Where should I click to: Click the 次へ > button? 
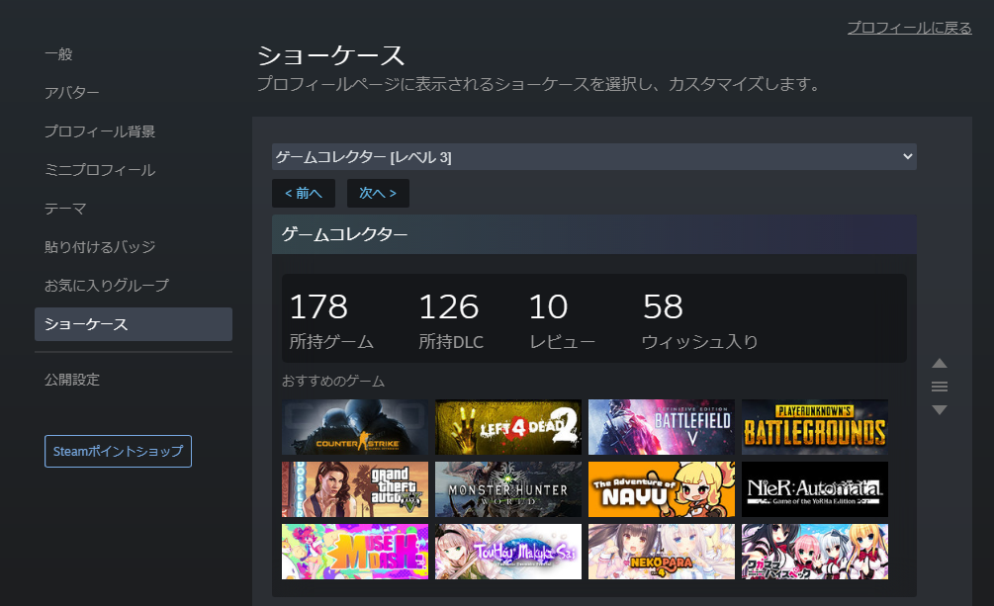378,194
